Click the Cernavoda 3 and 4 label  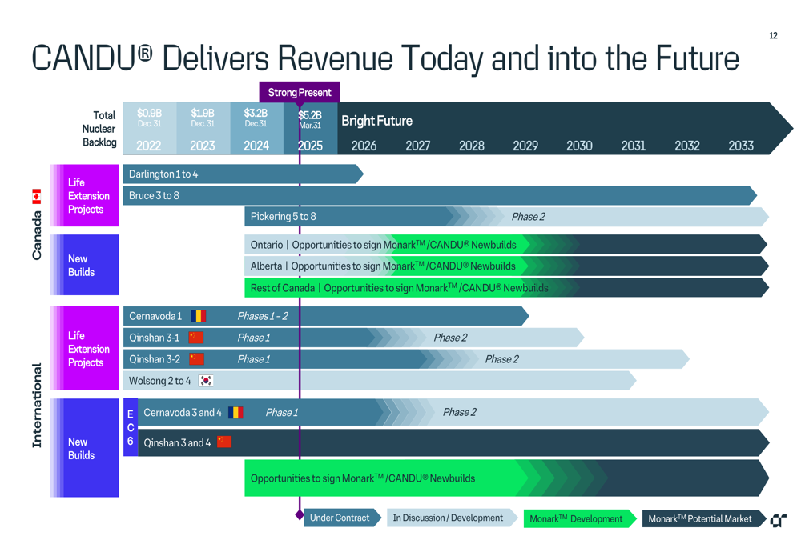[x=183, y=412]
